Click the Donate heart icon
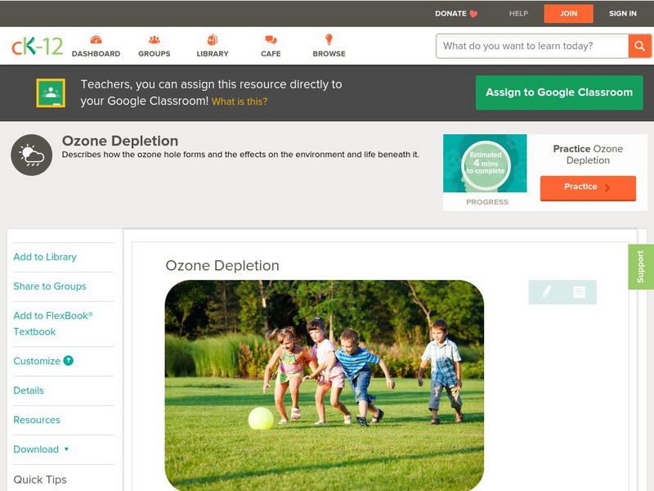654x491 pixels. (x=473, y=14)
